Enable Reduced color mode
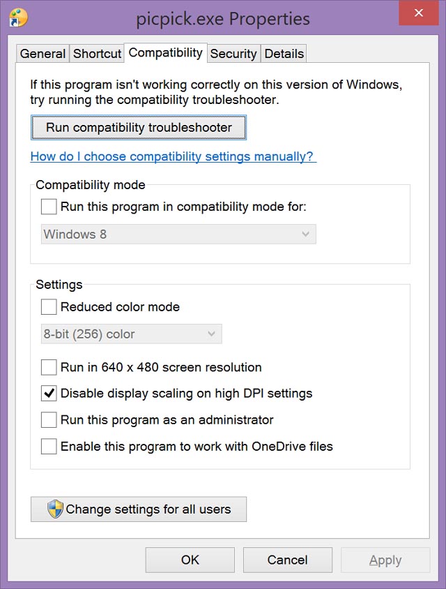This screenshot has height=589, width=446. [x=48, y=307]
